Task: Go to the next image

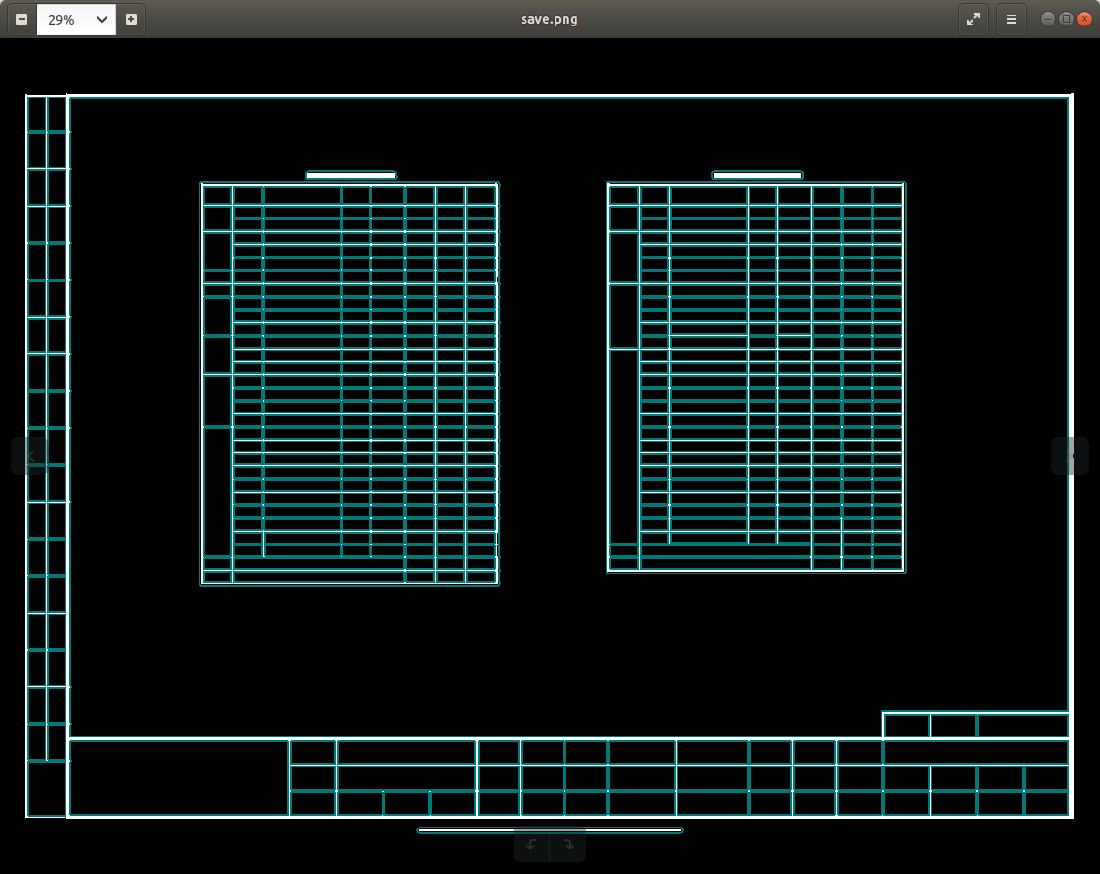Action: tap(1070, 456)
